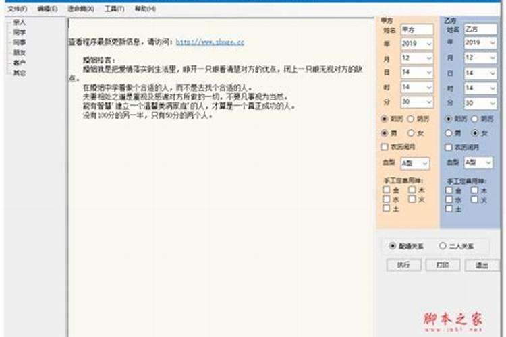506x337 pixels.
Task: Check 火 element for 乙方
Action: [x=474, y=200]
